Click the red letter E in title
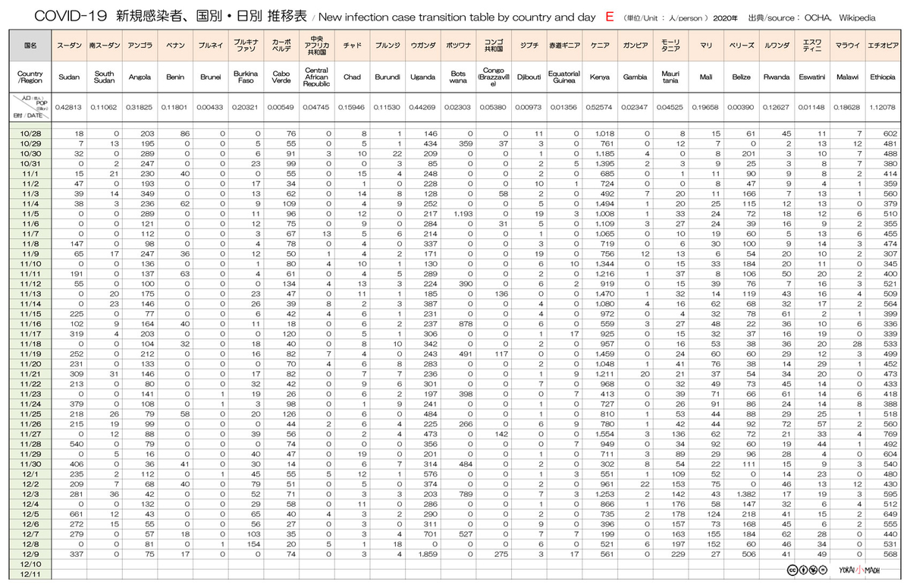This screenshot has height=585, width=910. (610, 16)
